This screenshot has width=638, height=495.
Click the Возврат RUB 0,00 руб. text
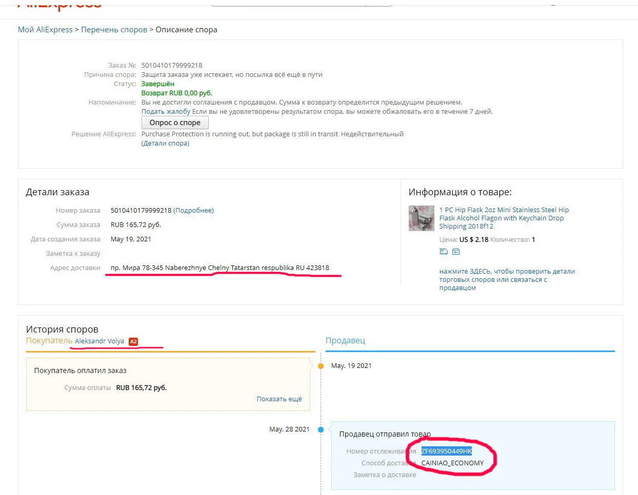point(177,93)
